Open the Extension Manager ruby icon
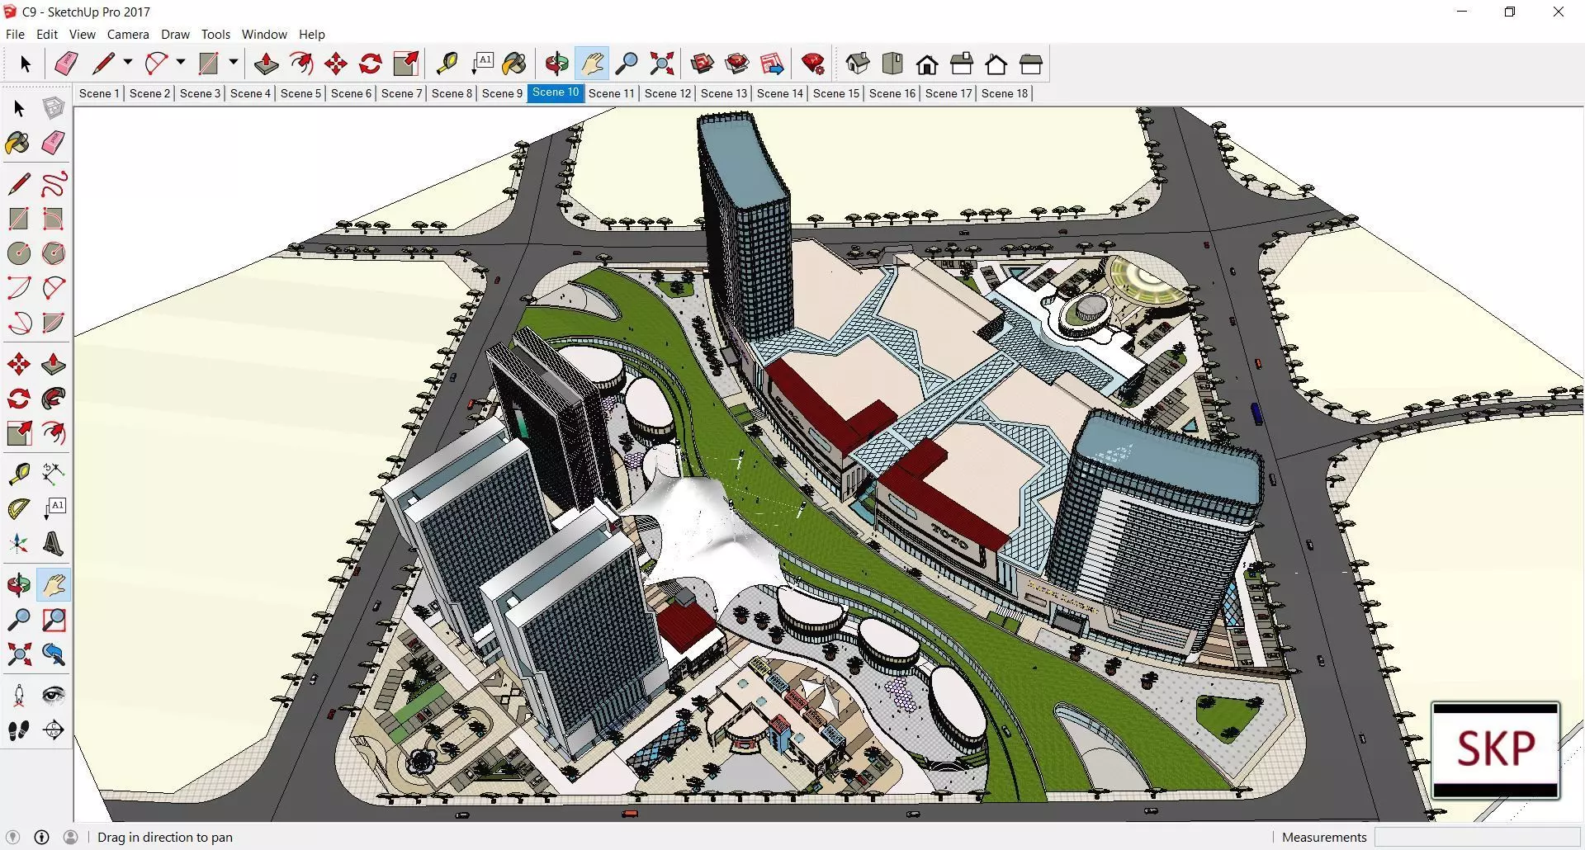Image resolution: width=1585 pixels, height=850 pixels. (813, 64)
